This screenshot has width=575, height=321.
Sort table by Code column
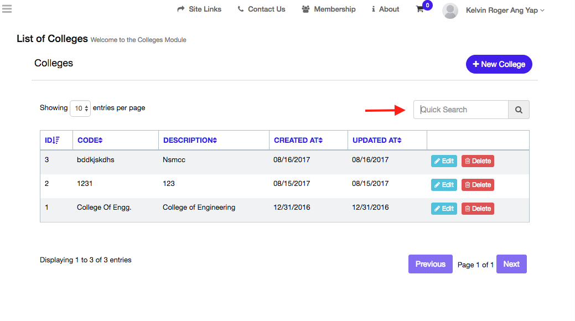tap(90, 141)
